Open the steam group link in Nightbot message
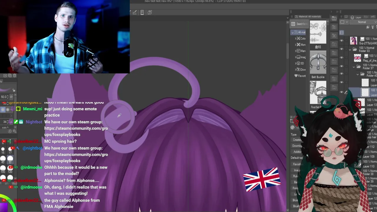Image resolution: width=377 pixels, height=212 pixels. point(76,131)
